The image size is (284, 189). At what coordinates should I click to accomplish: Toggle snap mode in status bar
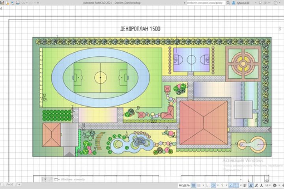pos(199,185)
